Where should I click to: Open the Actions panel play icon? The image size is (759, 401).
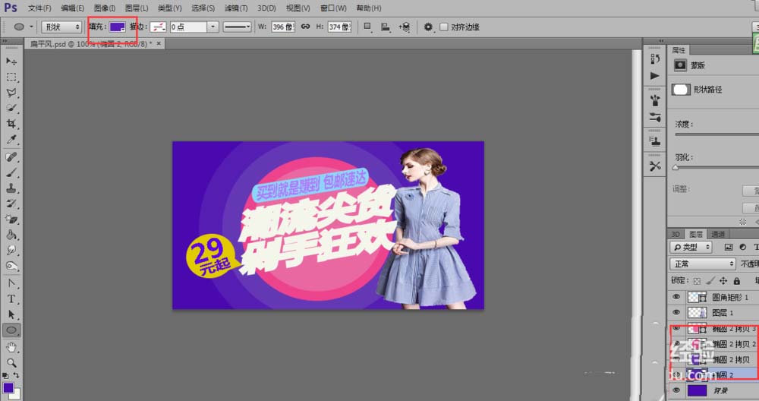(655, 76)
